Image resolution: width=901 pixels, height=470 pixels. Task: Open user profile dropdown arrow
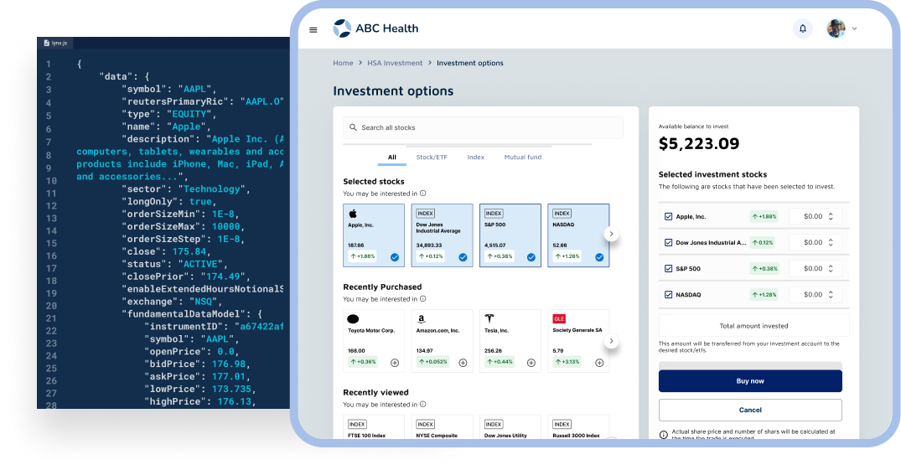pyautogui.click(x=854, y=28)
